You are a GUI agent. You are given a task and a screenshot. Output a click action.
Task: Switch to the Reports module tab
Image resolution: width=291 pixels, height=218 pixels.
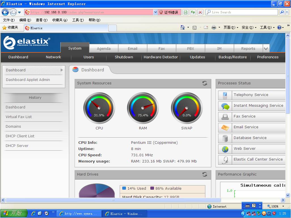click(248, 48)
